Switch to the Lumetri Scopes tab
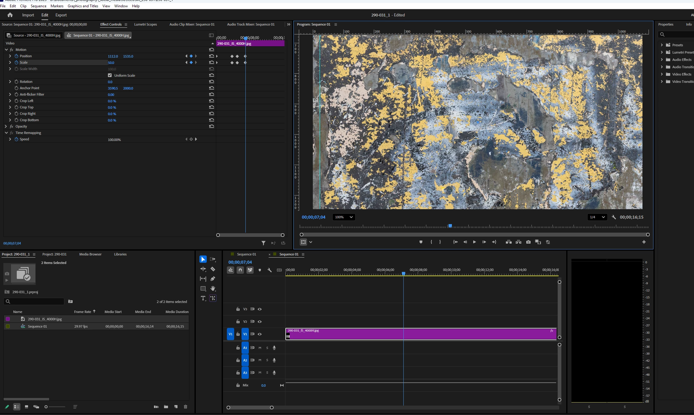 pos(145,24)
